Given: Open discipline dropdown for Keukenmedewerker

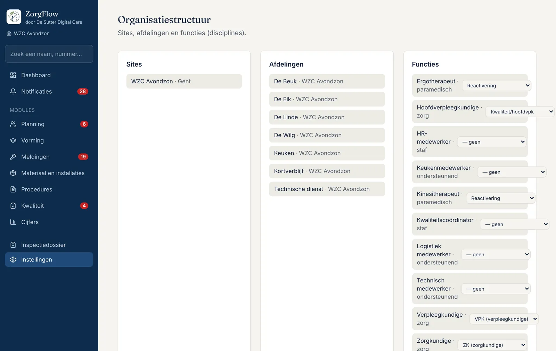Looking at the screenshot, I should 512,172.
